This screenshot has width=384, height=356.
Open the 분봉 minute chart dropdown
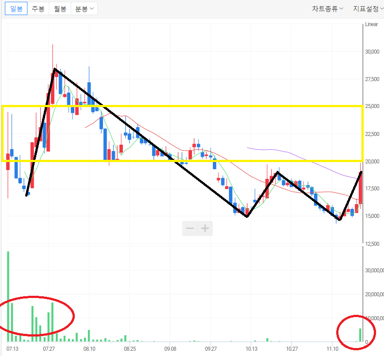(84, 9)
